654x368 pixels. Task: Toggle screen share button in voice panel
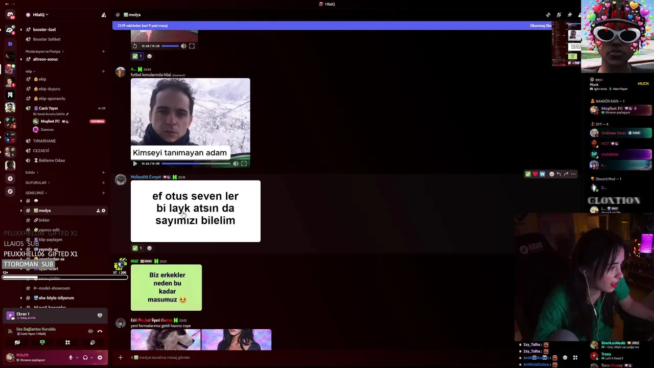42,342
